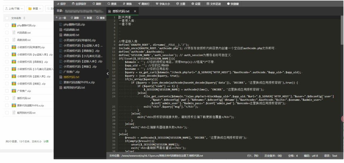Check the box for 函数说明.txt row
This screenshot has height=163, width=344.
tap(7, 40)
